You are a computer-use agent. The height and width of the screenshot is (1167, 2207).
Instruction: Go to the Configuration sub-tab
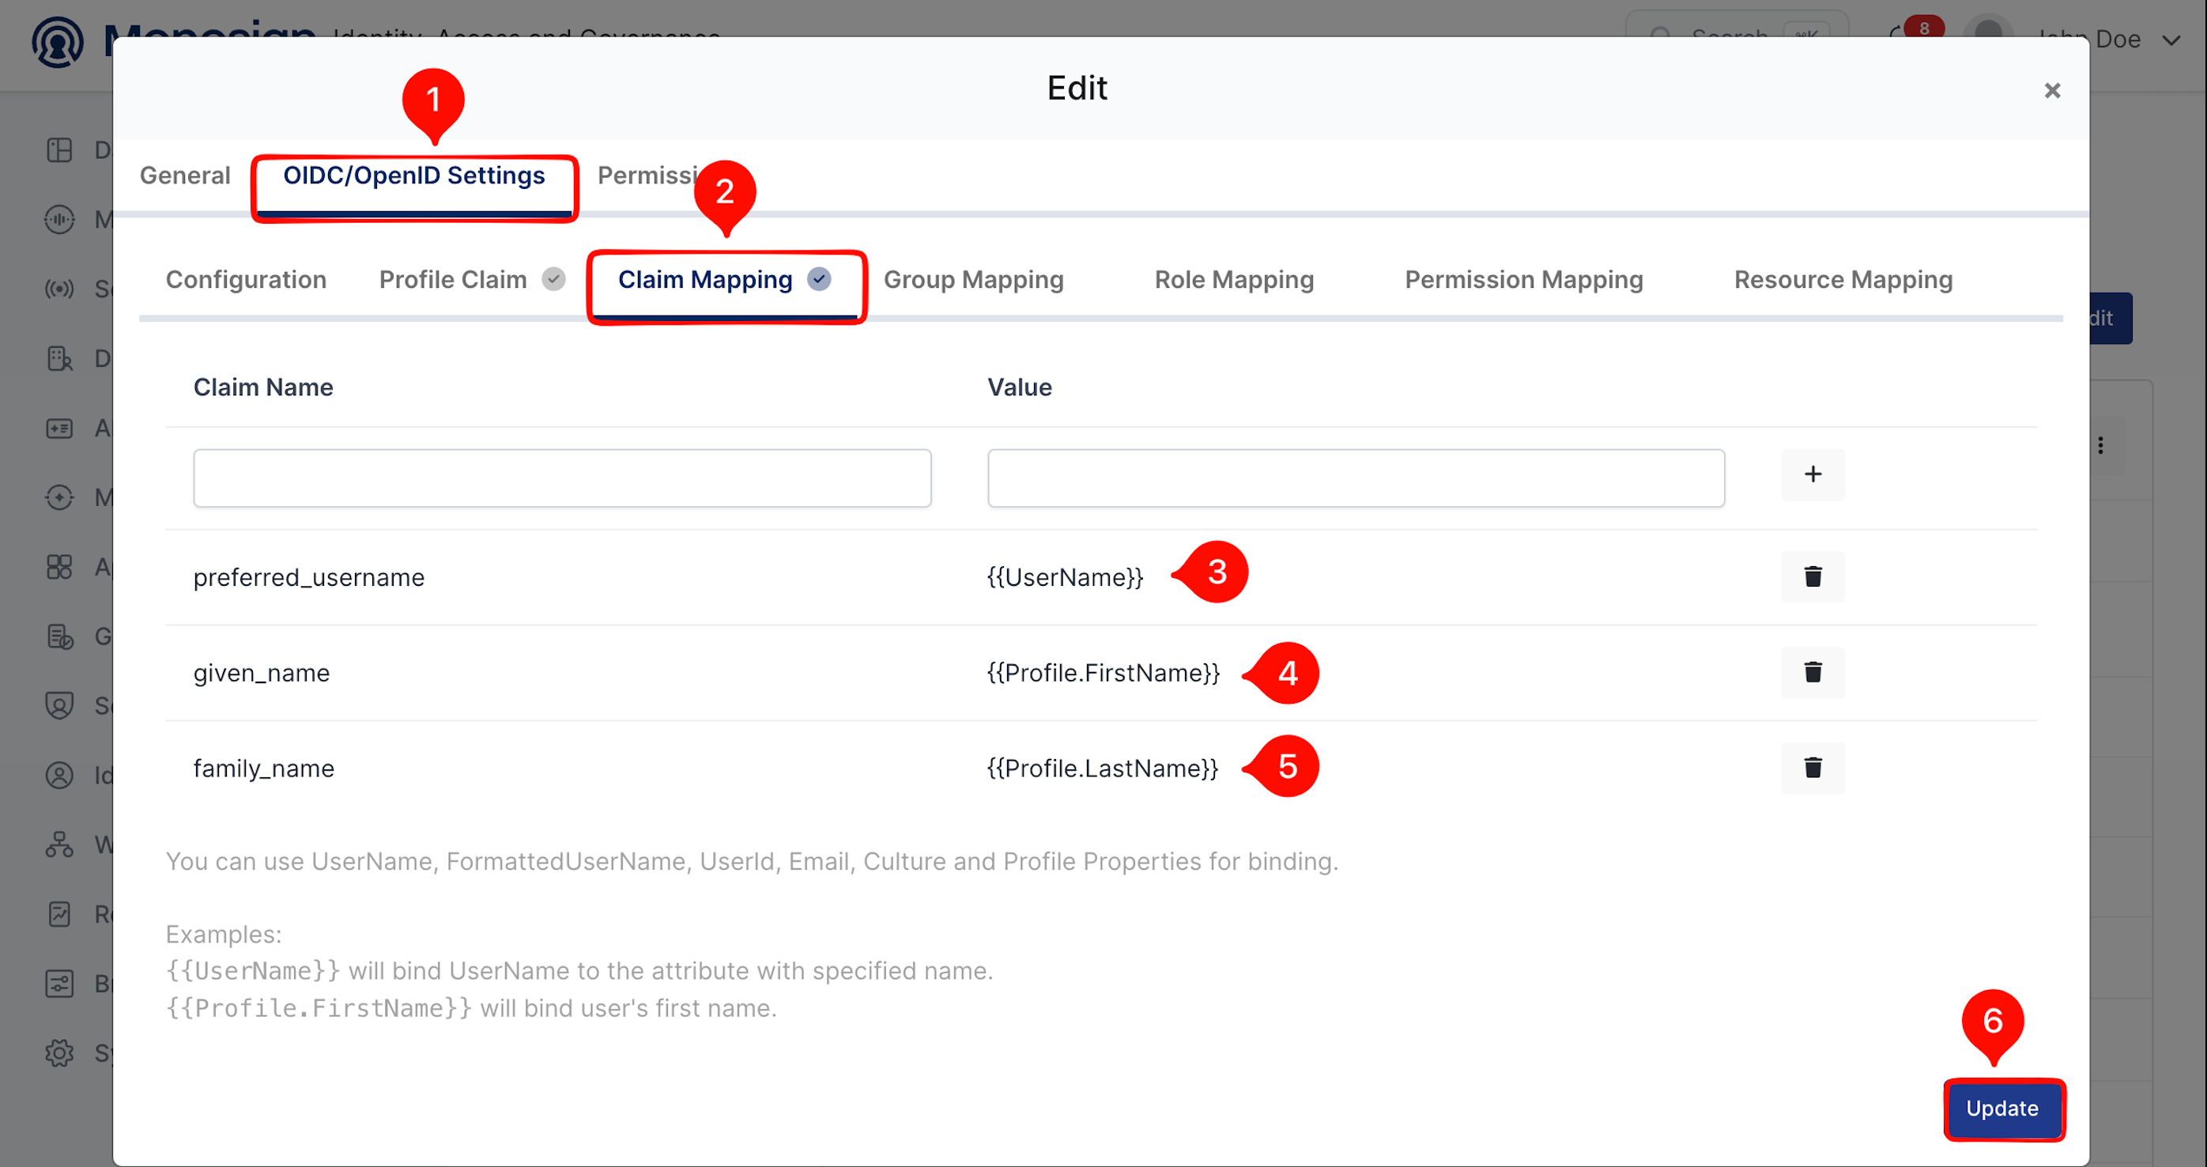pyautogui.click(x=246, y=279)
